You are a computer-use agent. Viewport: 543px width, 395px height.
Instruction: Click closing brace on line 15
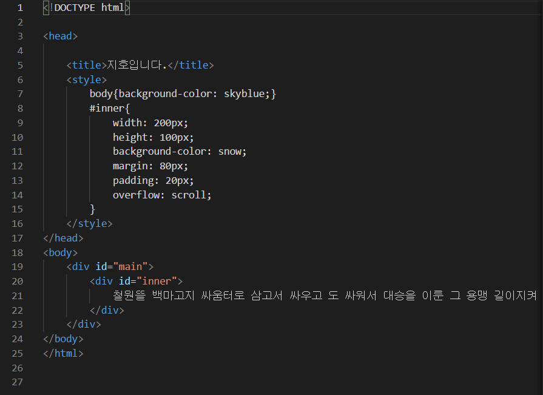point(92,209)
